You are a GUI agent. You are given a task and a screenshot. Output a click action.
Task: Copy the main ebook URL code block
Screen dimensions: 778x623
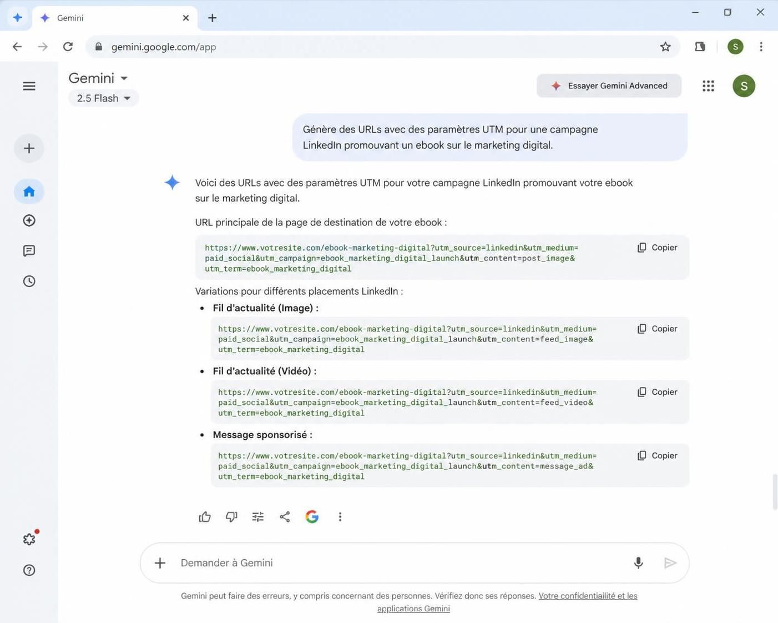tap(658, 248)
